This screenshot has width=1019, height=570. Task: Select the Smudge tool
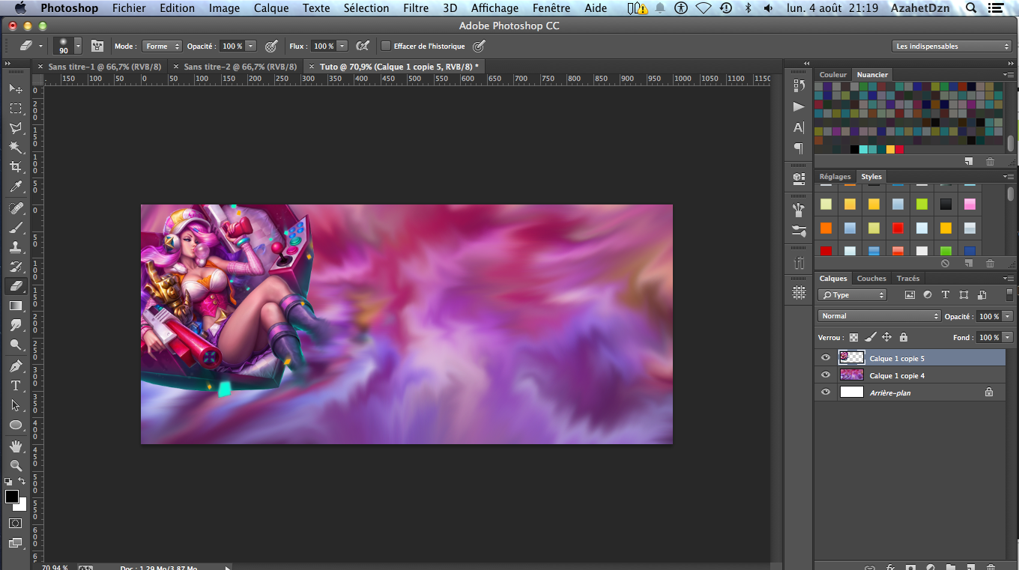pos(15,325)
